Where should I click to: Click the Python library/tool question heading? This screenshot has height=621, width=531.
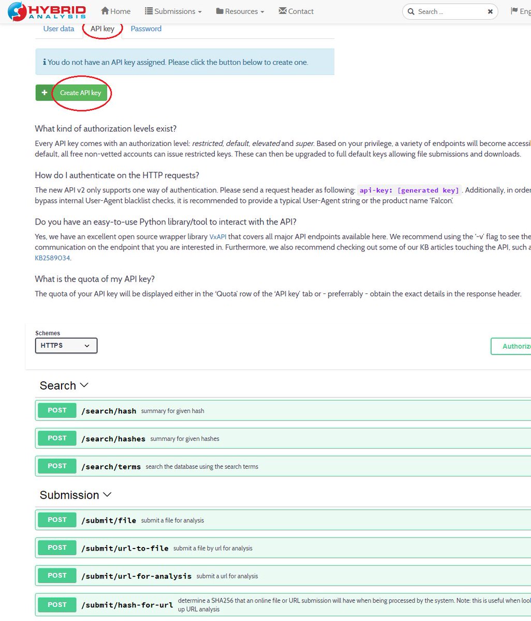pos(166,221)
